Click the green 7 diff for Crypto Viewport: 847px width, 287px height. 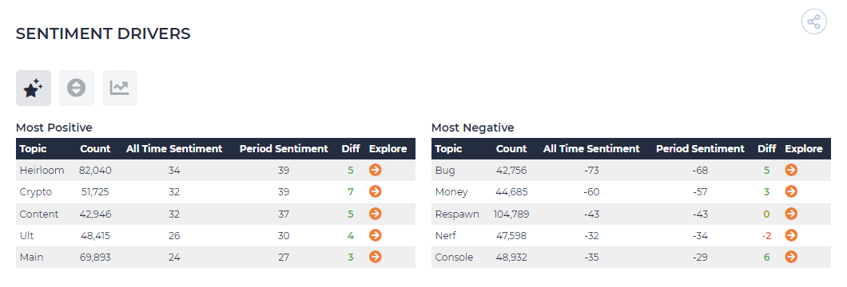point(351,191)
